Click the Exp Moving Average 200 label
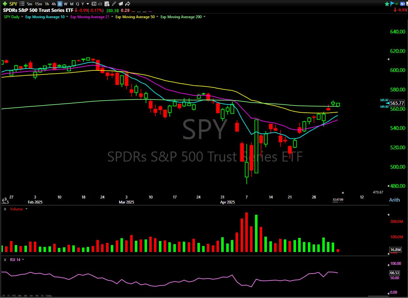Screen dimensions: 408x298 [x=181, y=17]
